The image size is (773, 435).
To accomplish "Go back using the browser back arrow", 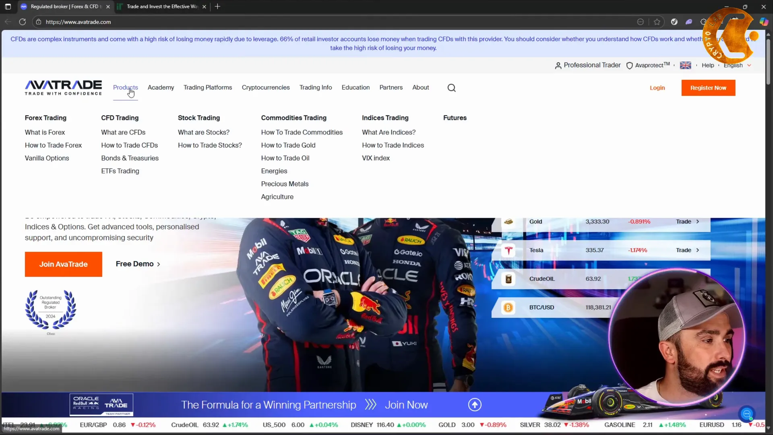I will [x=8, y=22].
